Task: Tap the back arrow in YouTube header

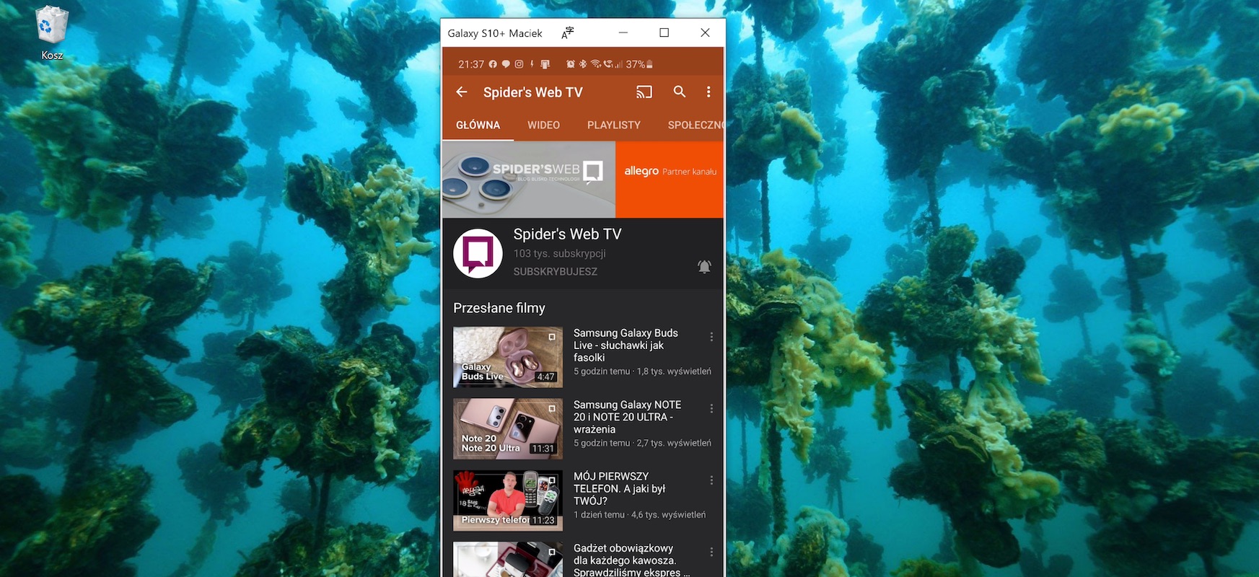Action: click(x=462, y=92)
